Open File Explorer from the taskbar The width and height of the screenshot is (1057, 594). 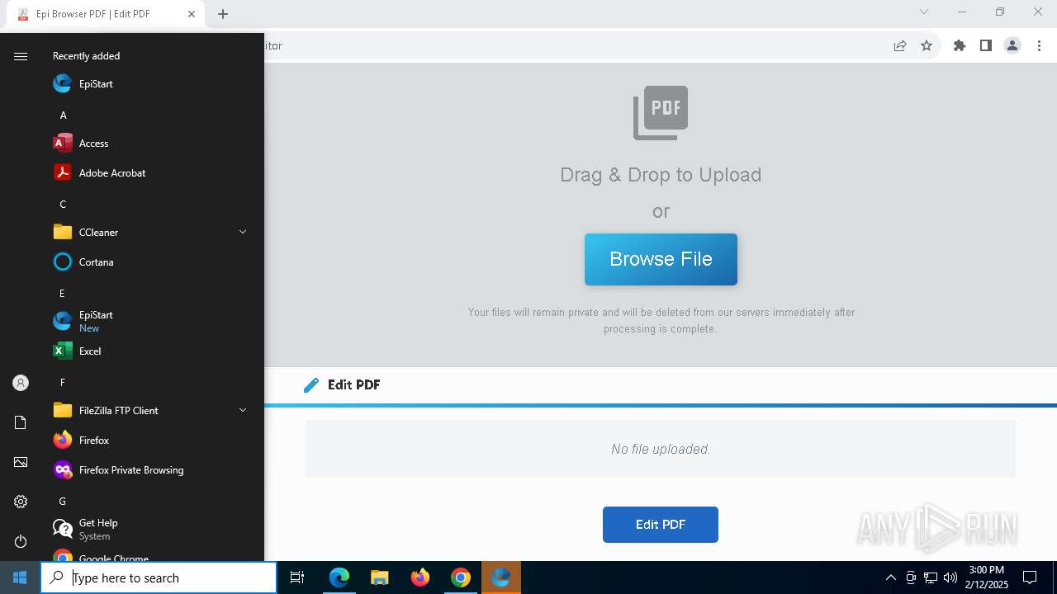pos(379,577)
